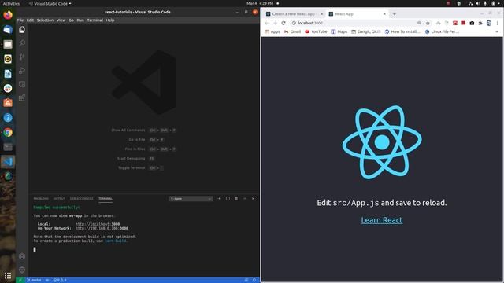Open the Gmail bookmark
504x283 pixels.
click(292, 31)
